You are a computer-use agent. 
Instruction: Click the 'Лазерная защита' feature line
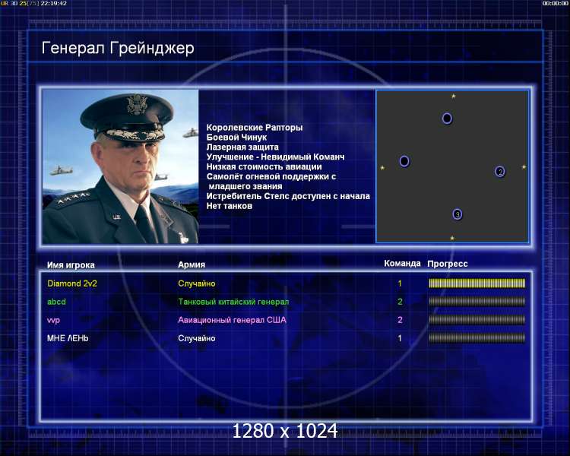pyautogui.click(x=242, y=147)
